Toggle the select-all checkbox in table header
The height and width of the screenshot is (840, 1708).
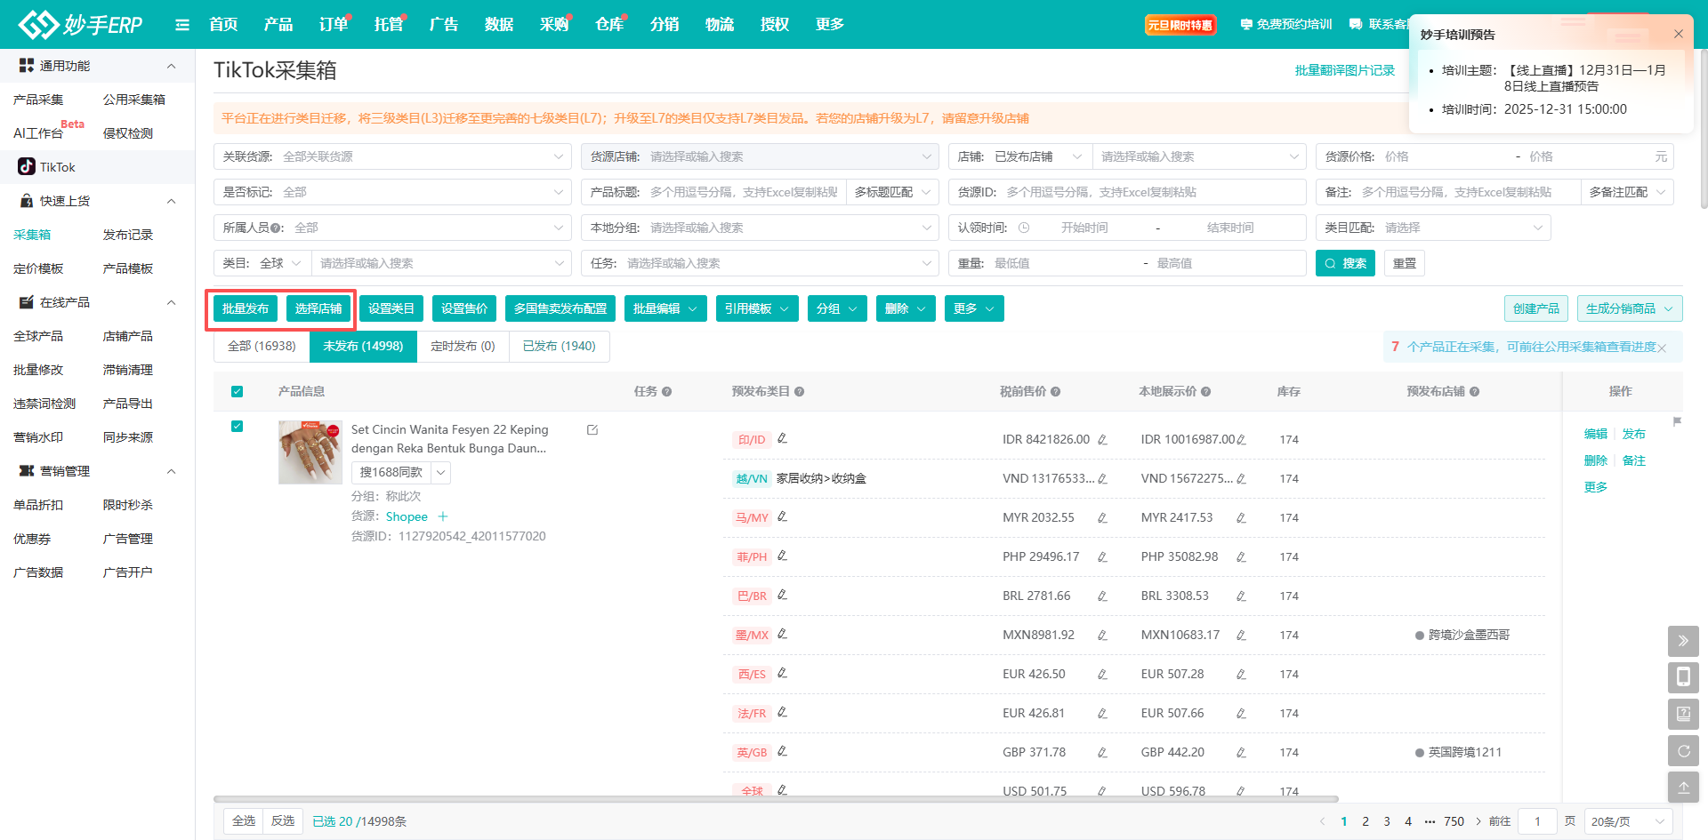237,392
